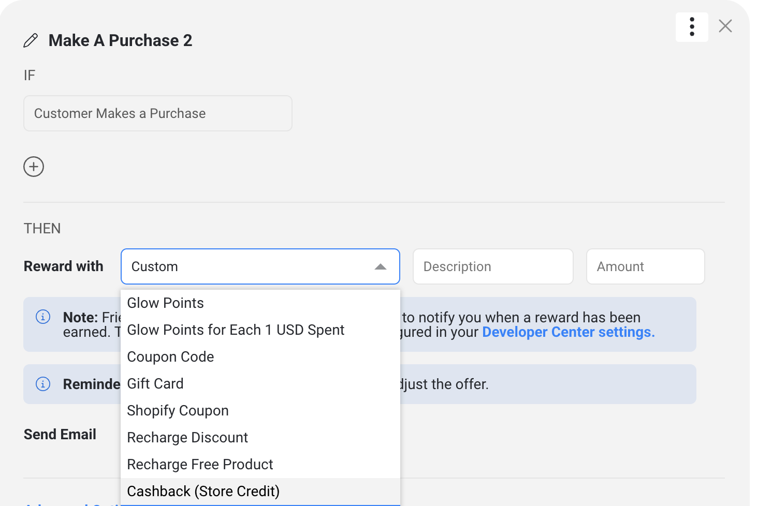Click the Description input field
The height and width of the screenshot is (506, 757).
point(492,266)
